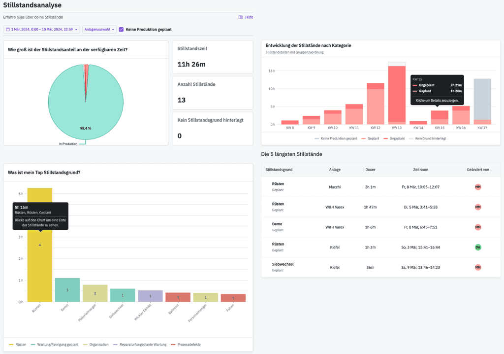The height and width of the screenshot is (354, 504).
Task: Click the Hilfe help icon
Action: (x=240, y=17)
